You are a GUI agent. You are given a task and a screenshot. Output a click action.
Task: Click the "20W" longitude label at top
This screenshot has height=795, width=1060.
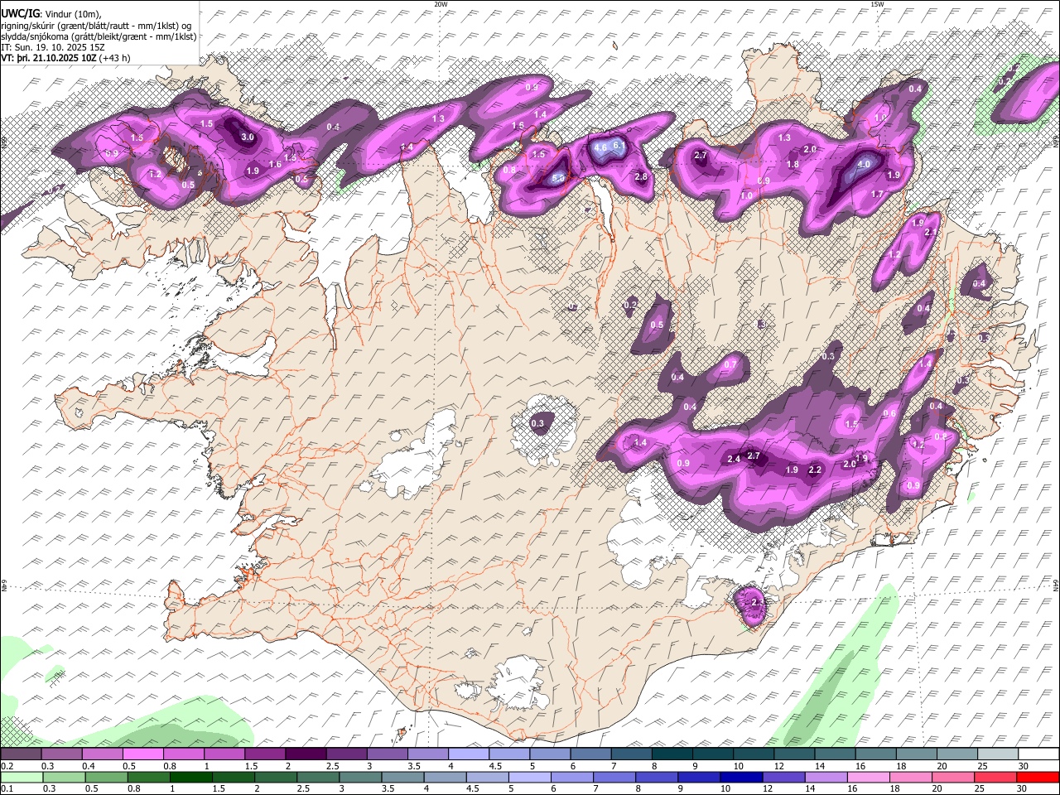[x=441, y=4]
